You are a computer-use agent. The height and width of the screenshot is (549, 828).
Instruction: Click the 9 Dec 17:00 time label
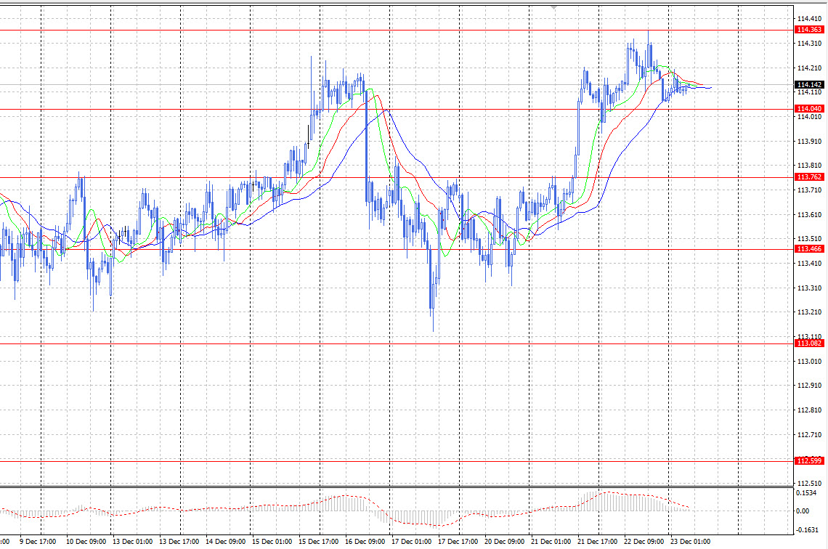(38, 542)
